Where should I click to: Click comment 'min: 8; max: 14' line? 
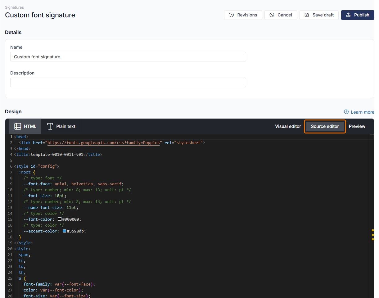[77, 202]
